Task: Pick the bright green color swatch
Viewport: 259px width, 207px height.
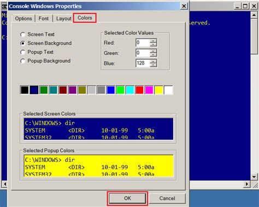Action: 120,90
